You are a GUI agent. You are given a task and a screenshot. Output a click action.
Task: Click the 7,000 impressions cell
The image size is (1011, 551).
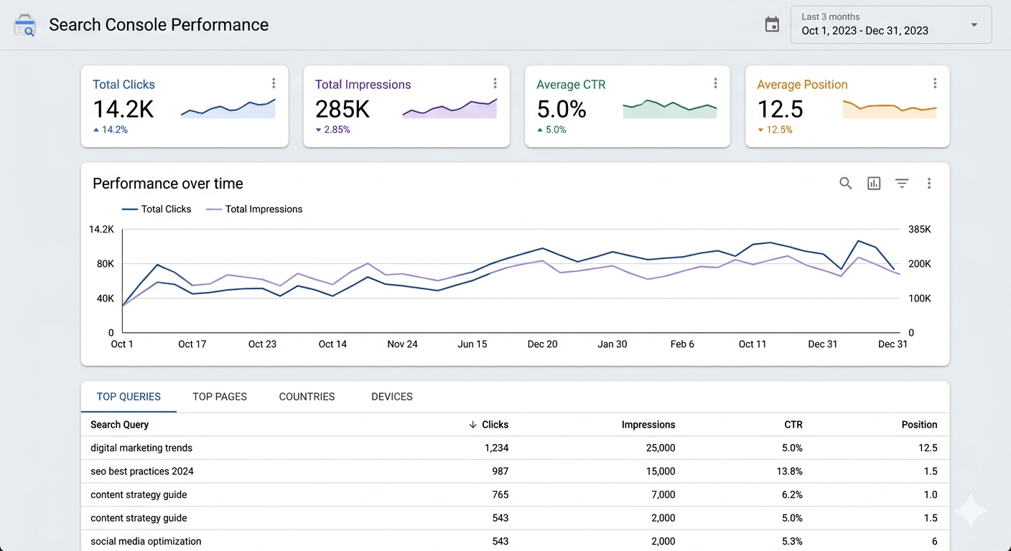pos(663,494)
